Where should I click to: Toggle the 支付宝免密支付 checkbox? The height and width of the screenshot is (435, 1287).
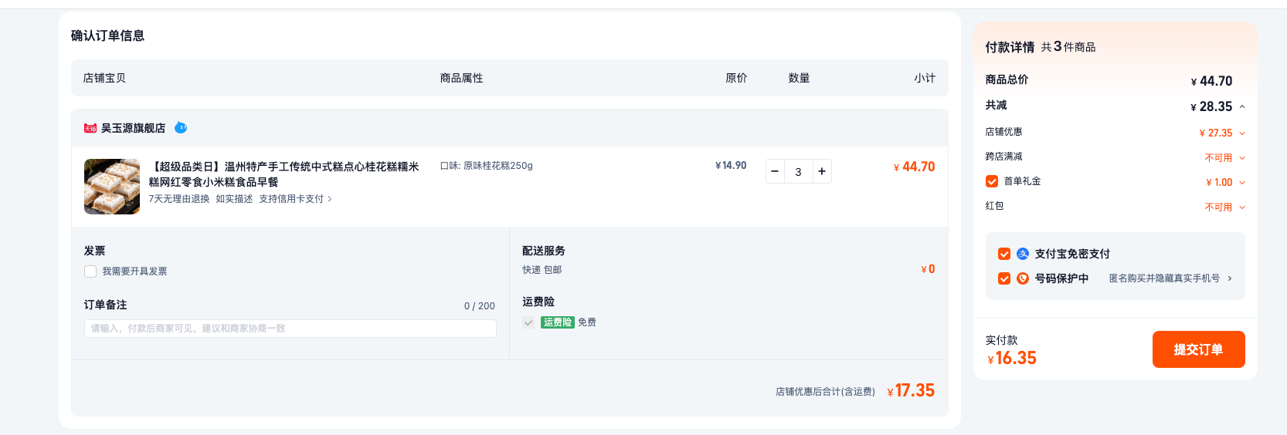click(1004, 254)
